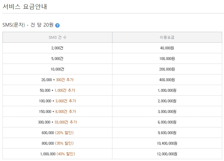Select the 10,400,000원 price cell
Screen dimensions: 224x161
click(x=167, y=143)
